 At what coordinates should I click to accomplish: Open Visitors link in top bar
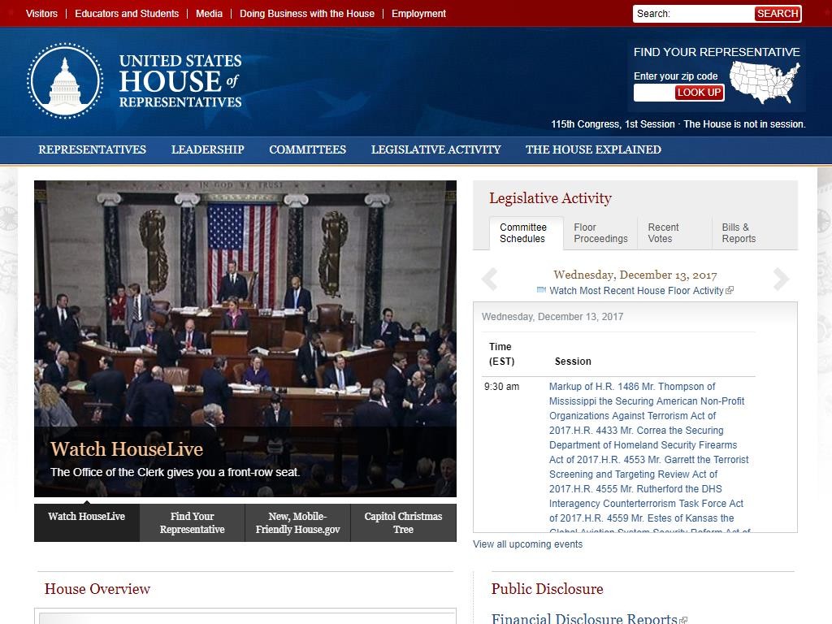click(41, 13)
